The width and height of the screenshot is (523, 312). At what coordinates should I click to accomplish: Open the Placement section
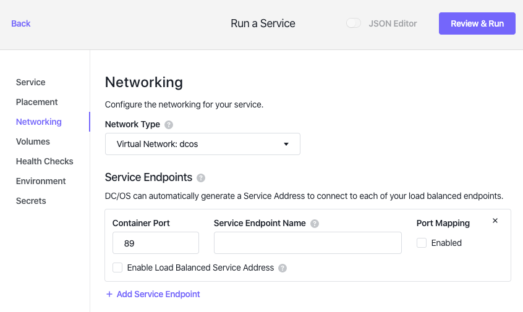(36, 102)
